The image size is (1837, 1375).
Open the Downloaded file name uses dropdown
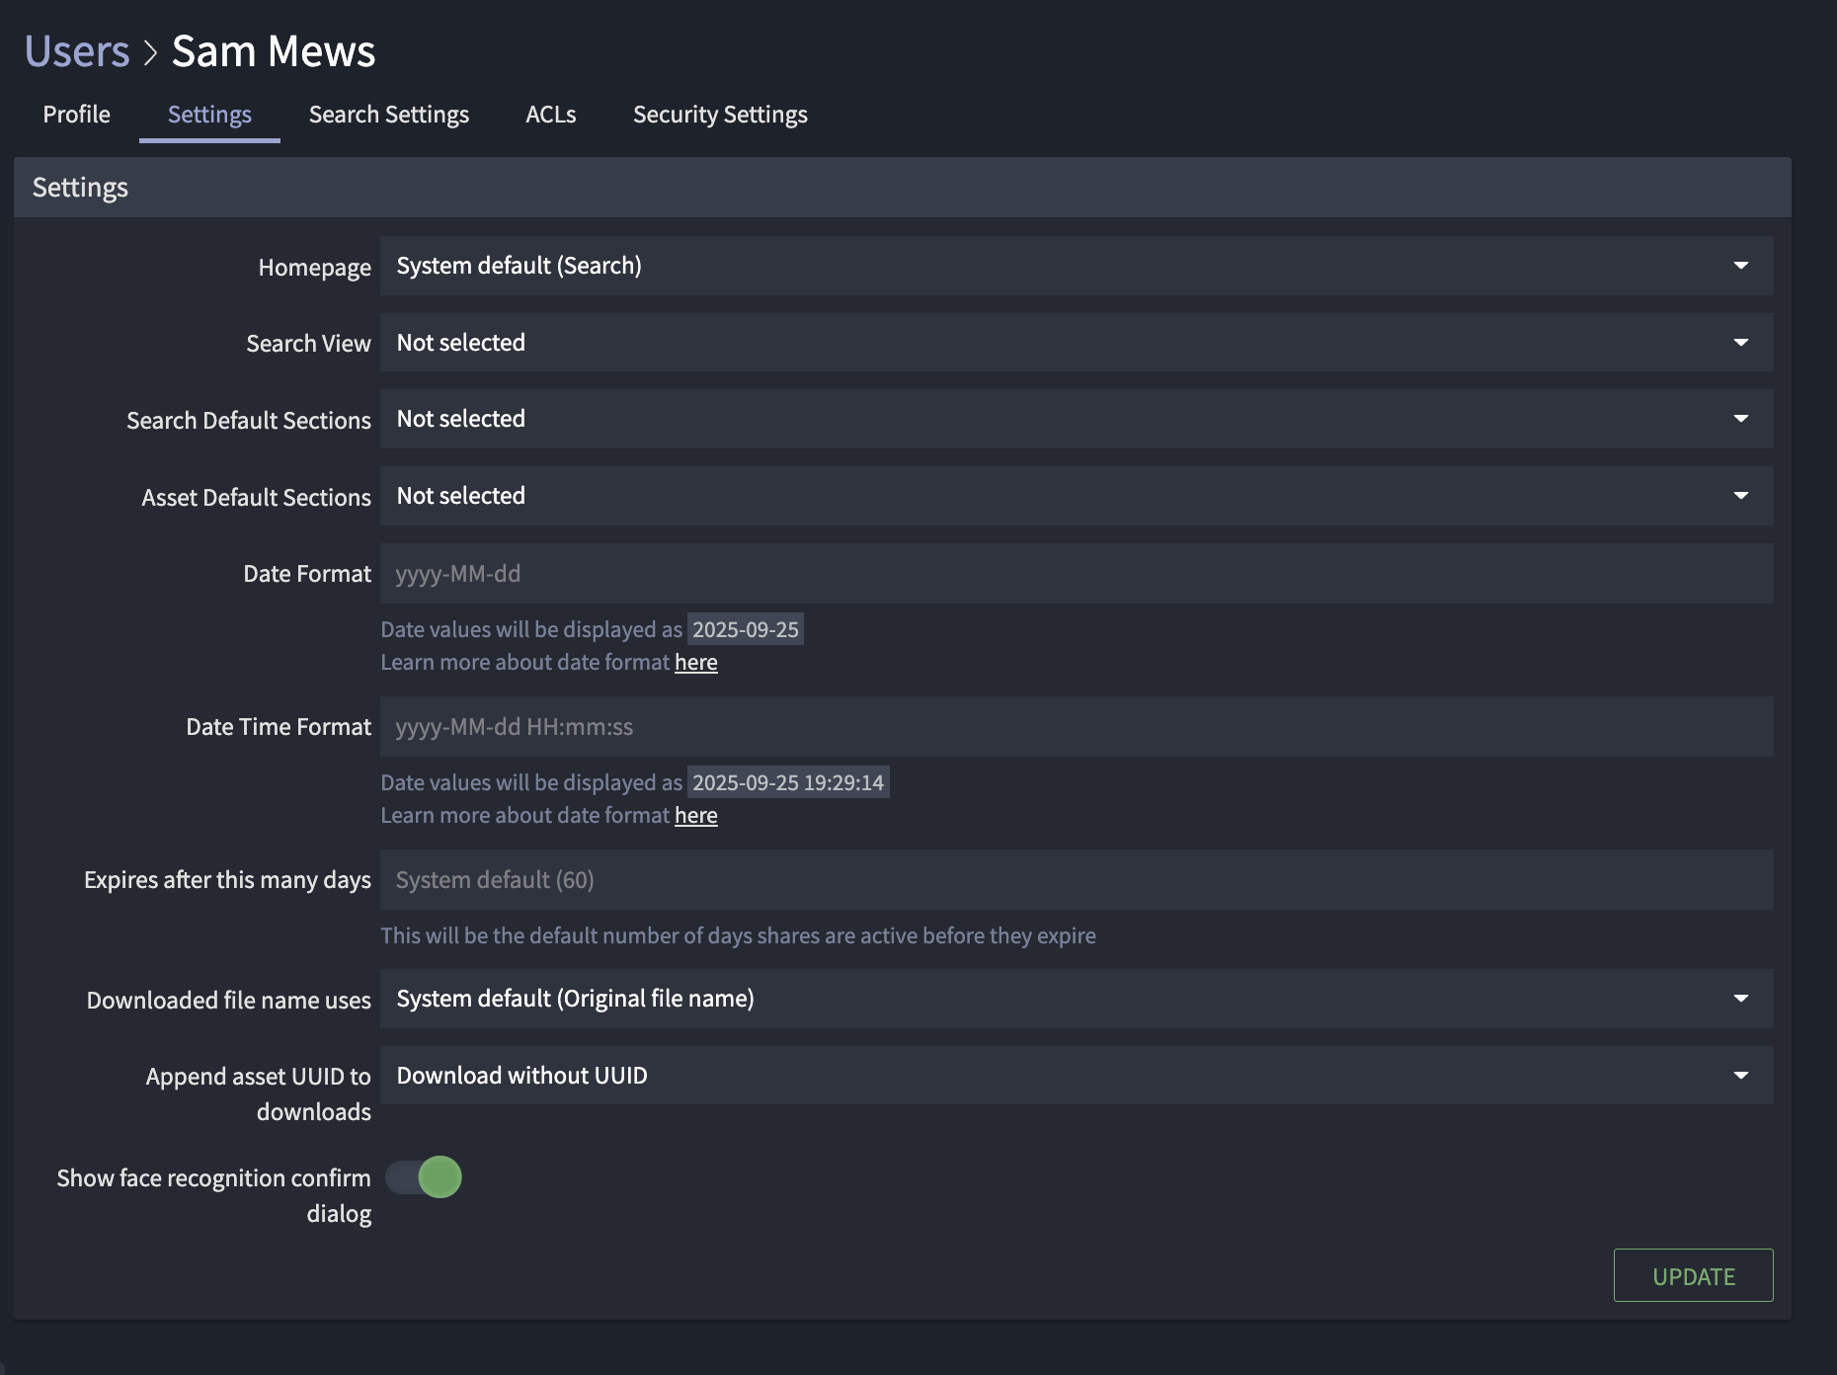point(1076,998)
